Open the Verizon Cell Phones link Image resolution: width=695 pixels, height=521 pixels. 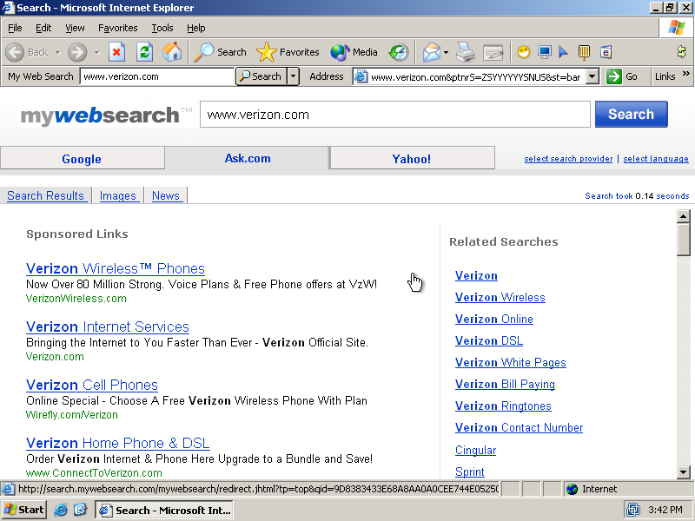coord(92,385)
